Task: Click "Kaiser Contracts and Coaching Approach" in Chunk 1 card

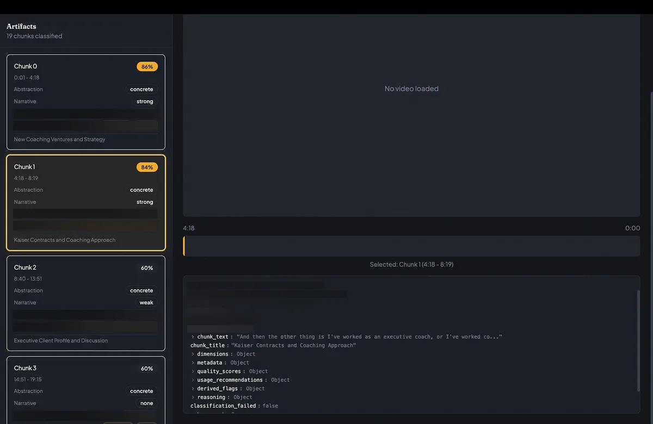Action: click(x=65, y=240)
